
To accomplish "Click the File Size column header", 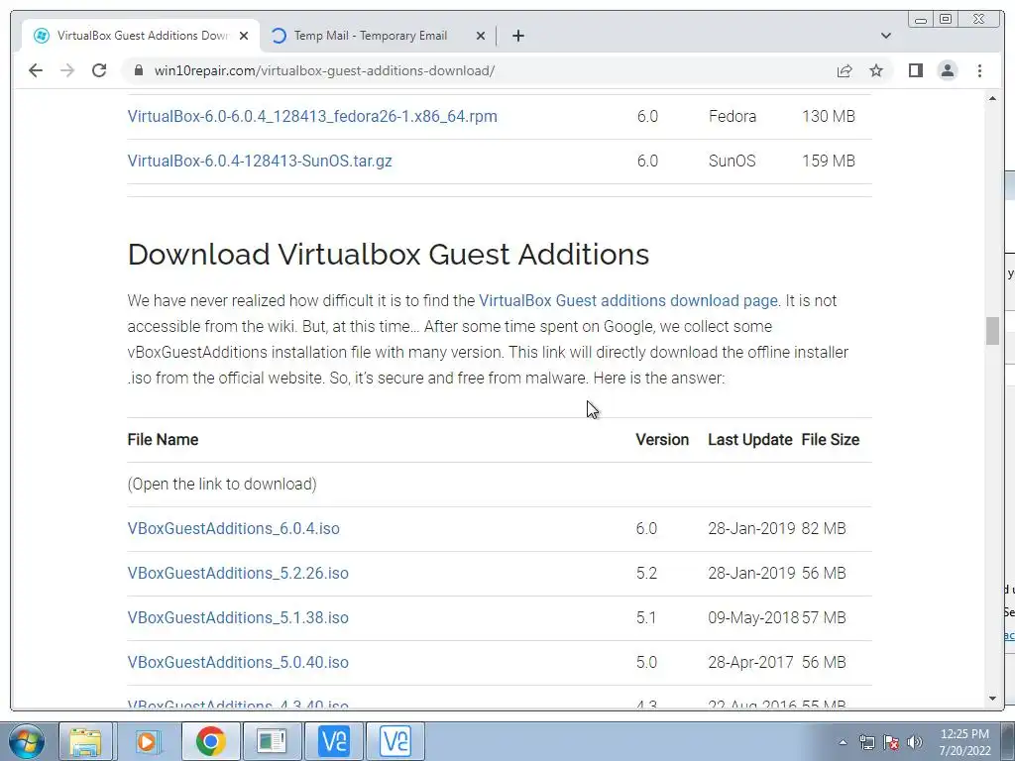I will [831, 439].
